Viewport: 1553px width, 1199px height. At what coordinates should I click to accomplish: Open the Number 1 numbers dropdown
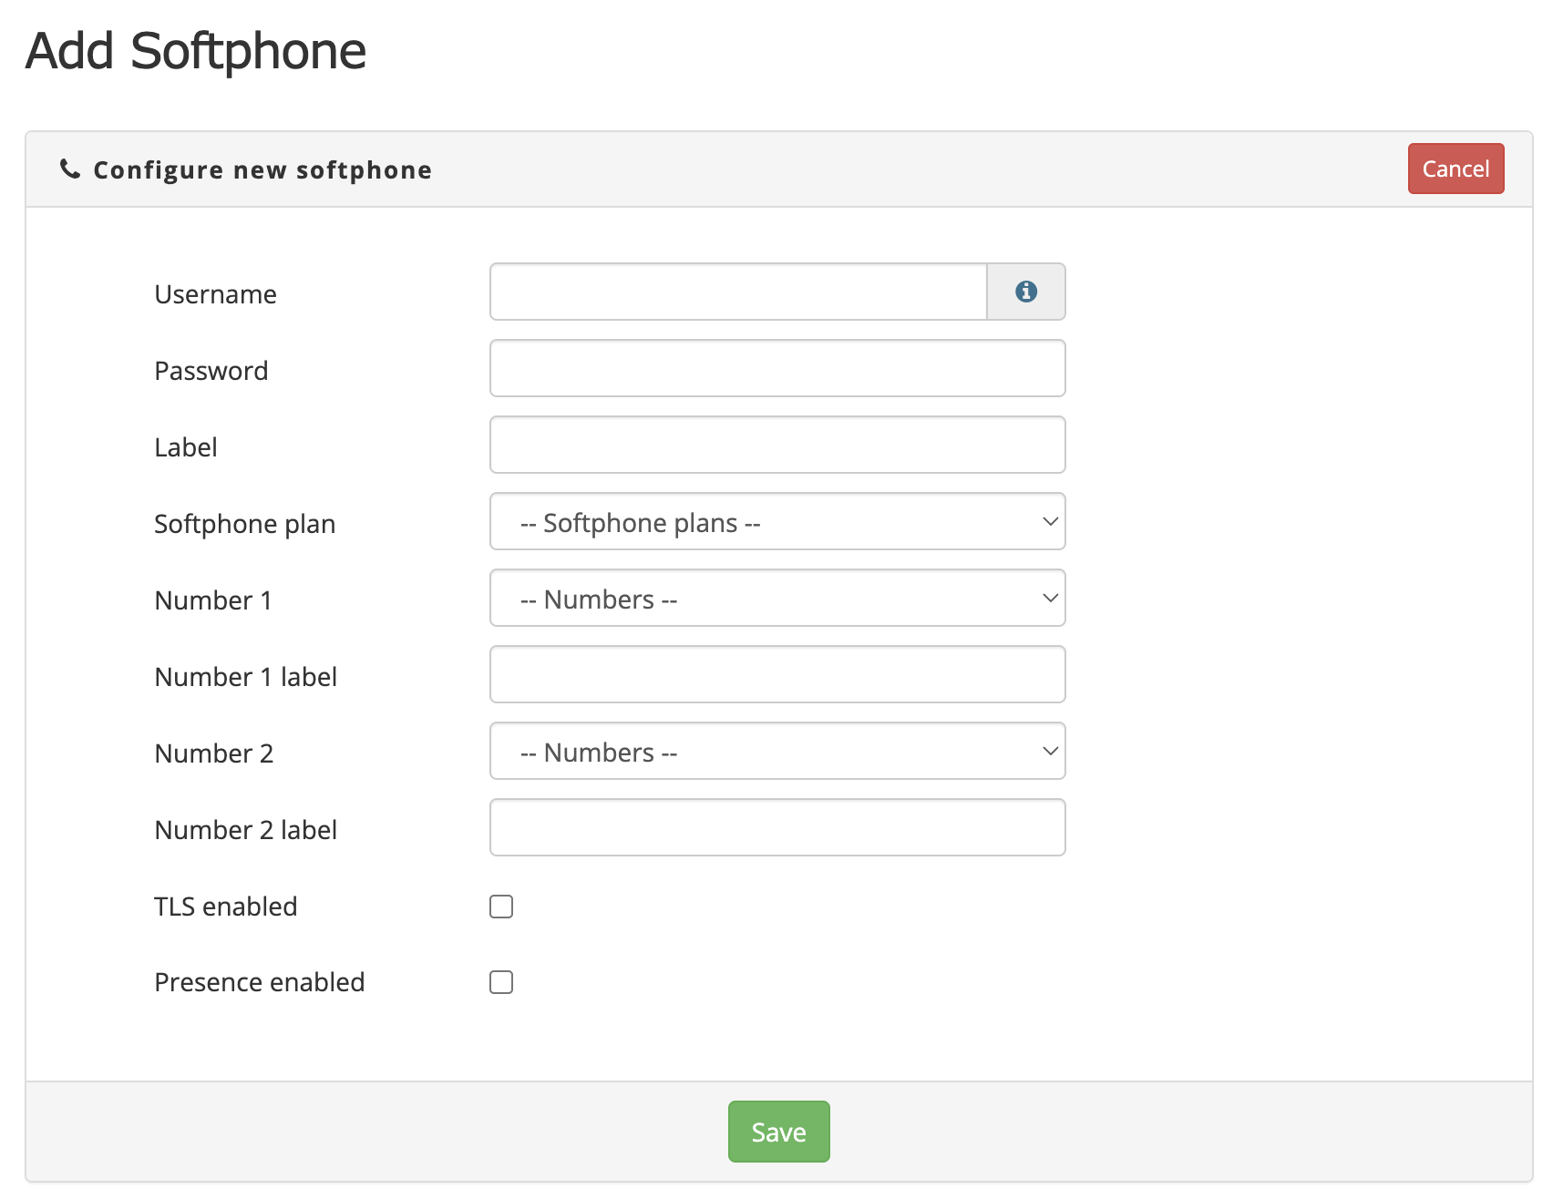[776, 598]
